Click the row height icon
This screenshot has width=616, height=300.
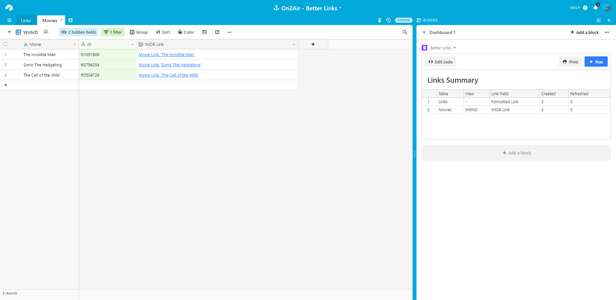[x=204, y=32]
